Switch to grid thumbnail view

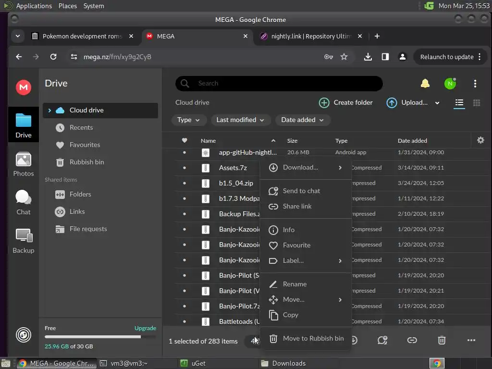click(476, 103)
